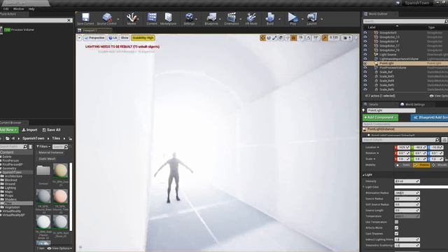Click the green Add New button
This screenshot has width=448, height=252.
coord(8,129)
